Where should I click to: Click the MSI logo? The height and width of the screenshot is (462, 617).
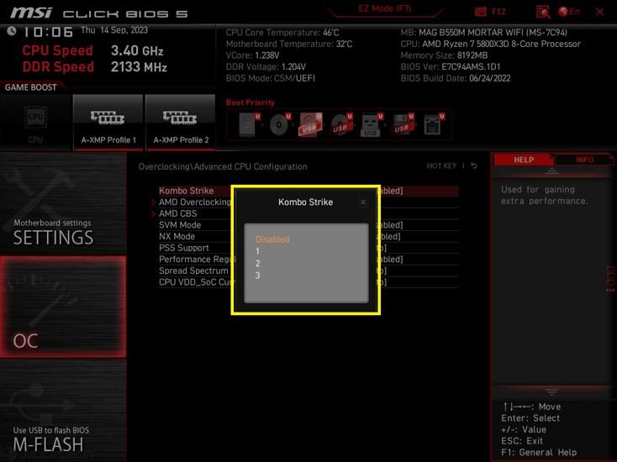(31, 13)
